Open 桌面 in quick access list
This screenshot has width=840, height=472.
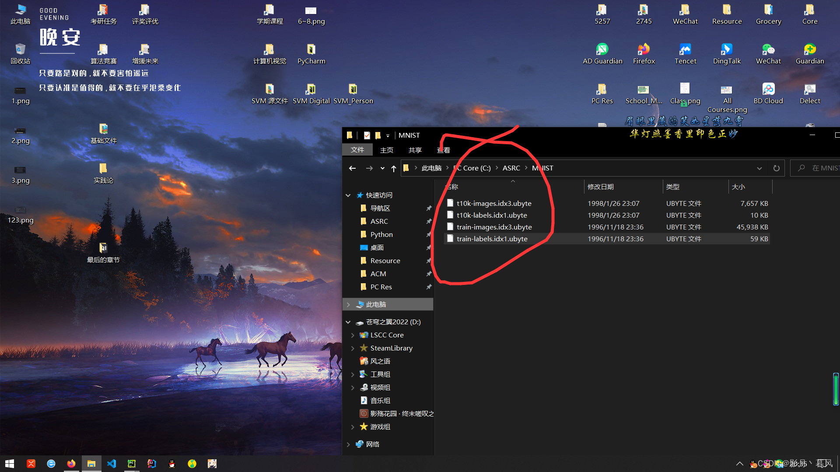(x=377, y=248)
